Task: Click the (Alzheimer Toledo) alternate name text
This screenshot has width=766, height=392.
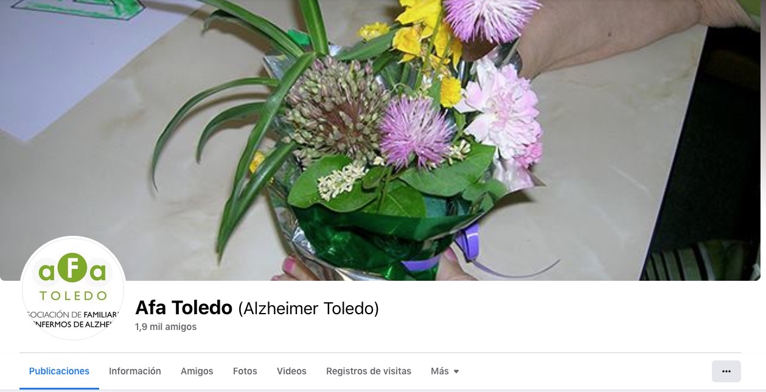Action: (x=308, y=309)
